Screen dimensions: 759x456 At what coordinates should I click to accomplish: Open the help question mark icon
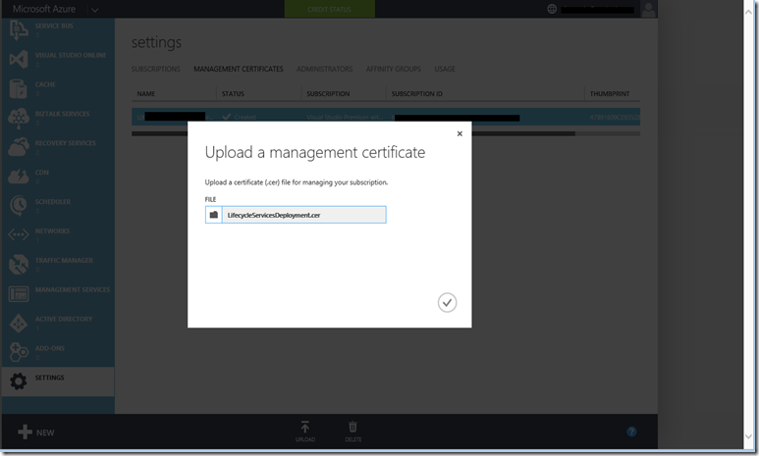(631, 431)
